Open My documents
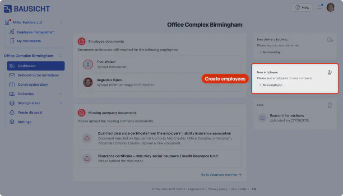The width and height of the screenshot is (343, 196). click(28, 41)
